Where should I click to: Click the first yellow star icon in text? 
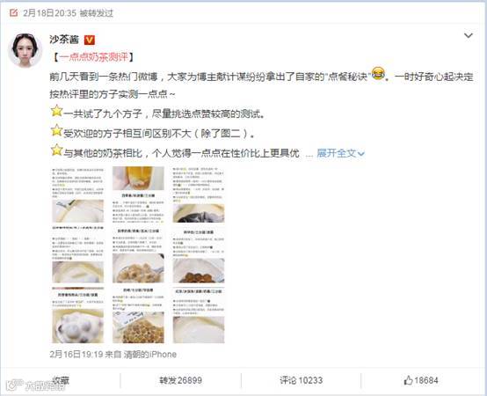[x=56, y=111]
